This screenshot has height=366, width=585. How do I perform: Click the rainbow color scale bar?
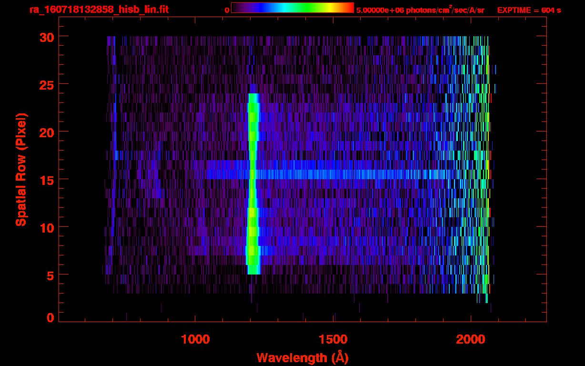[292, 8]
